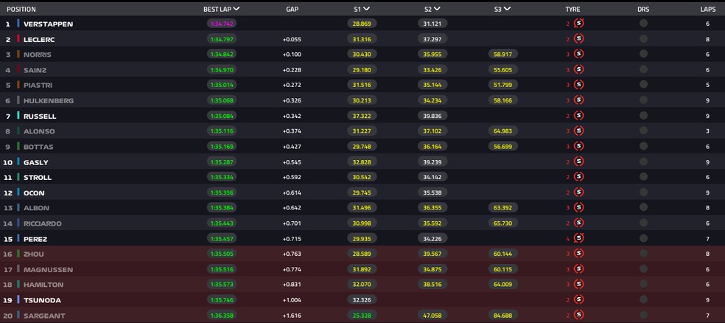Viewport: 725px width, 323px height.
Task: Select Gasly's gap +0.545
Action: (x=292, y=162)
